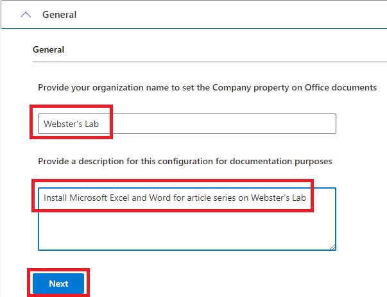Click the divider line under the General heading
The image size is (387, 297).
coord(209,62)
